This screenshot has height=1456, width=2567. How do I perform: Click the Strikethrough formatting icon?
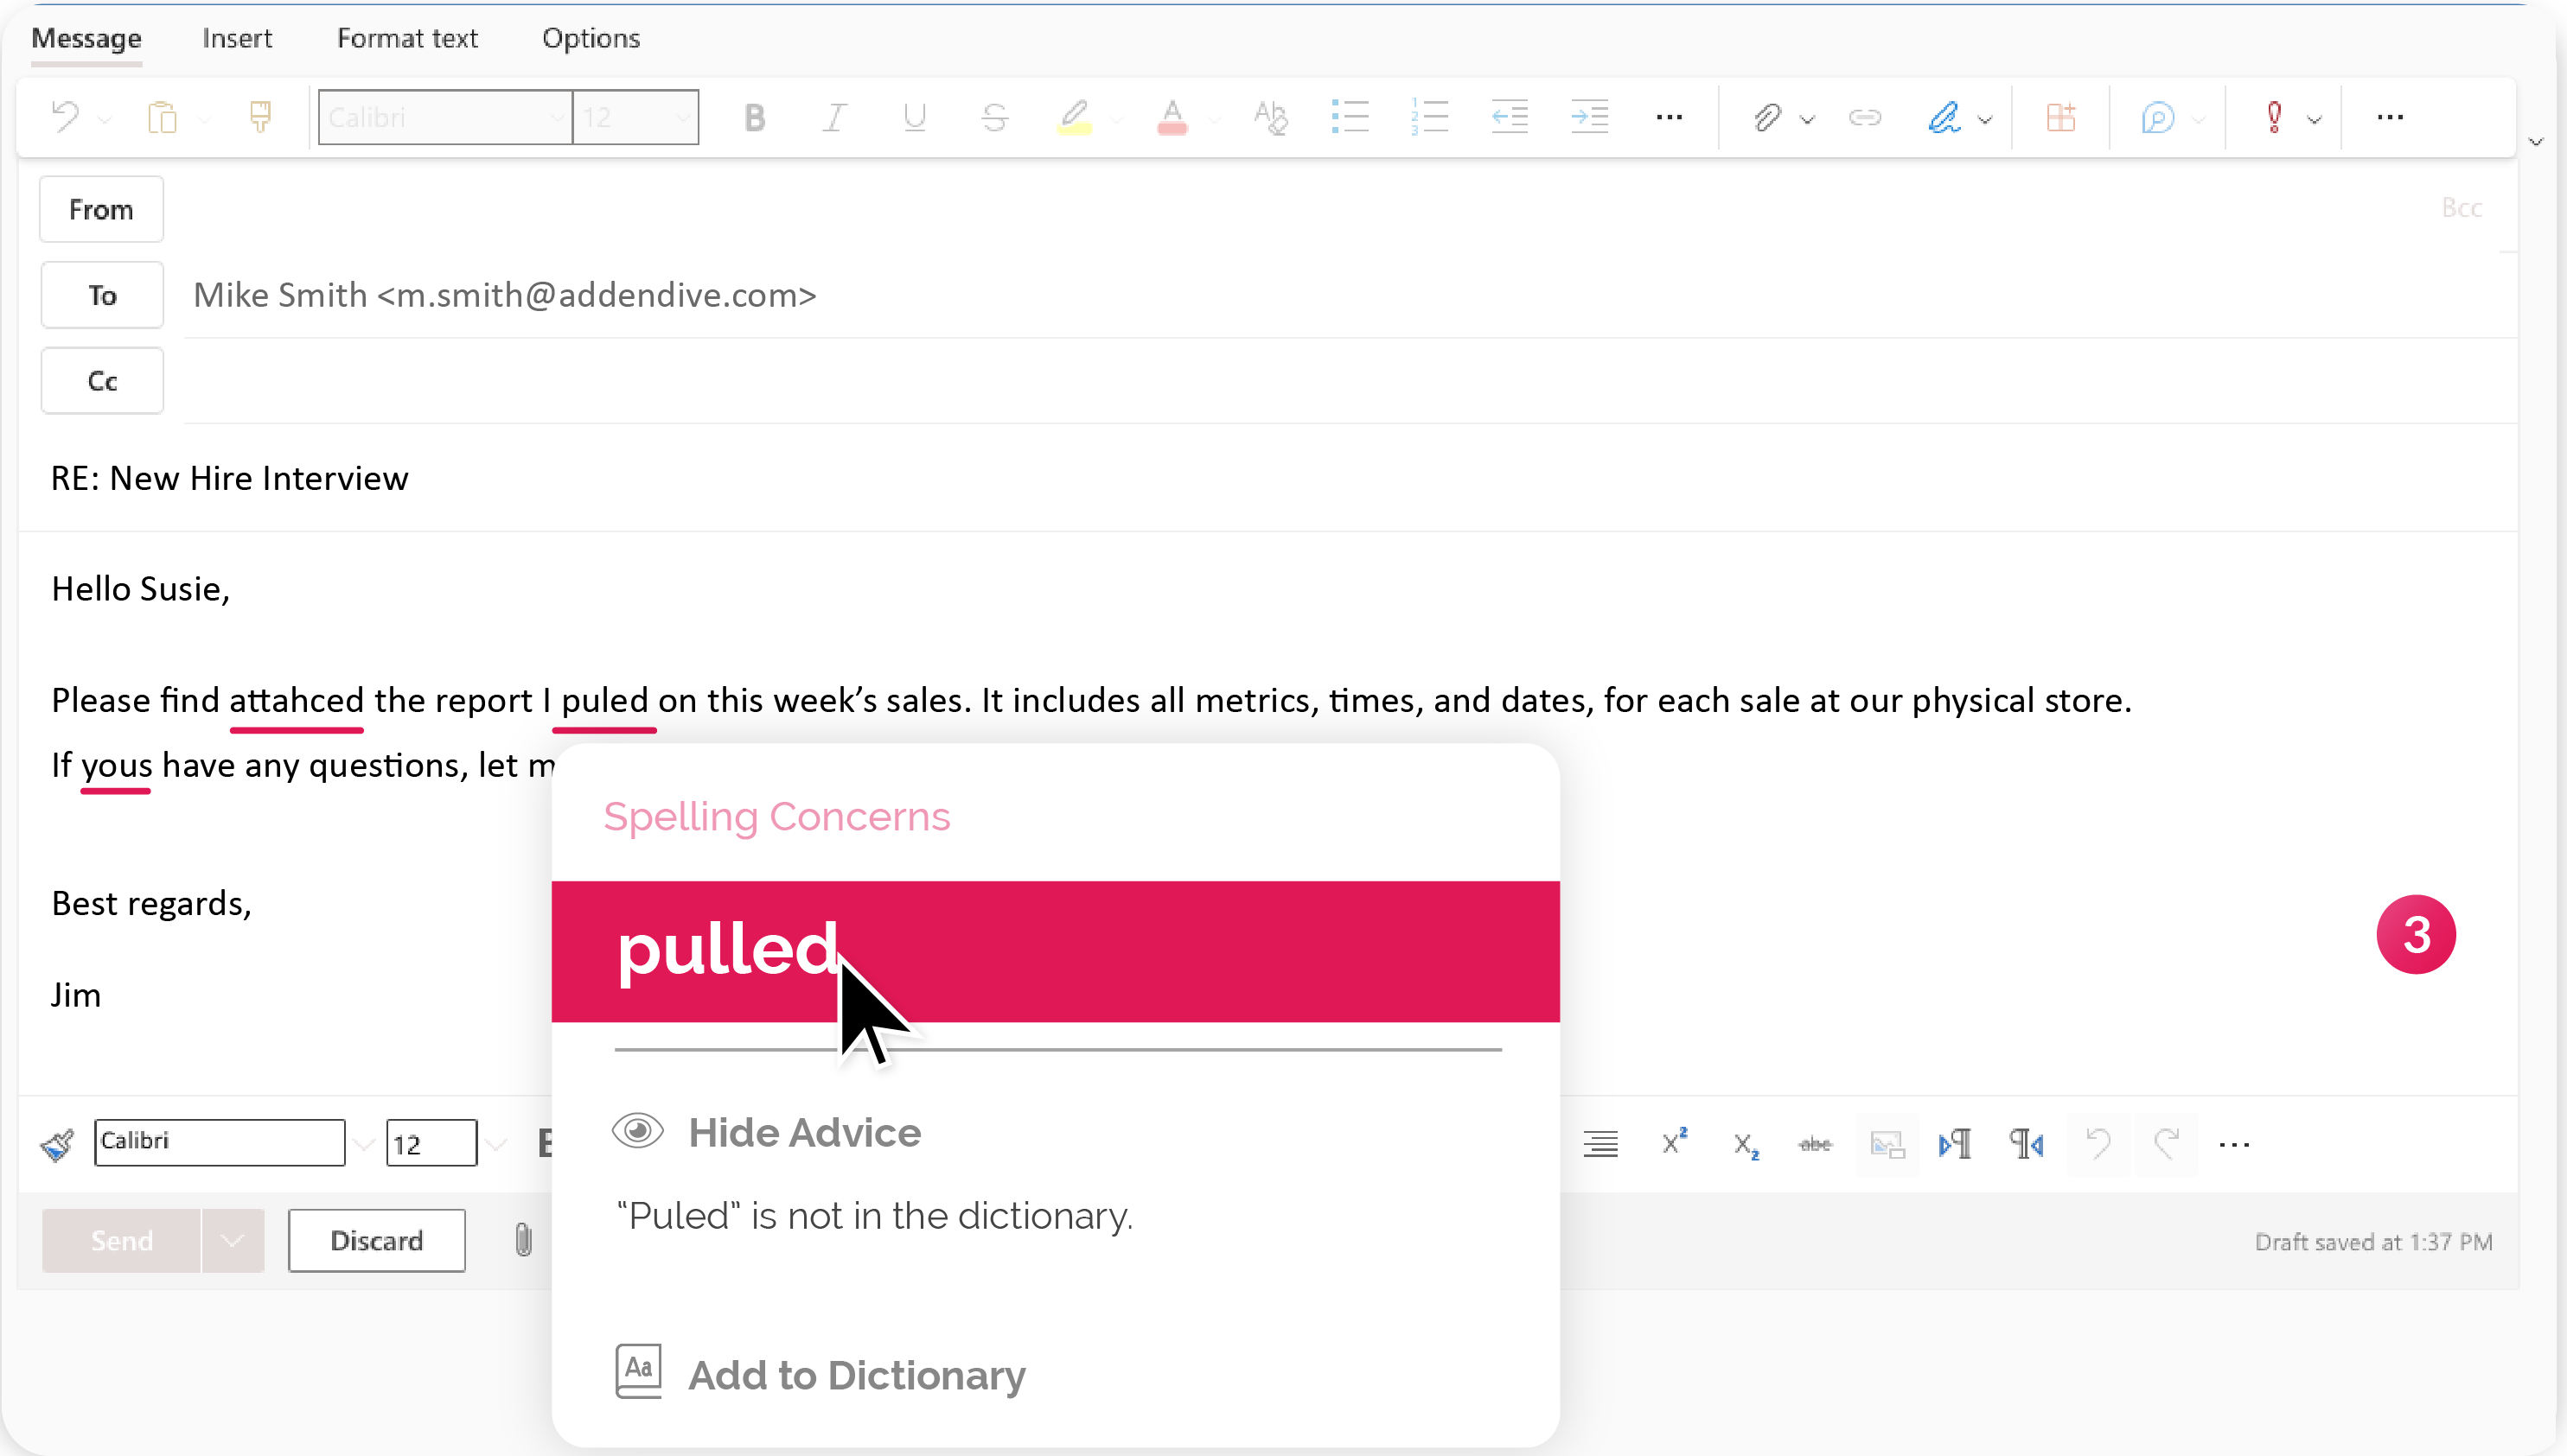click(994, 117)
